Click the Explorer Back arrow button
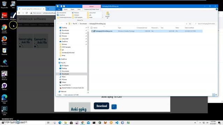This screenshot has width=223, height=125. (x=58, y=24)
